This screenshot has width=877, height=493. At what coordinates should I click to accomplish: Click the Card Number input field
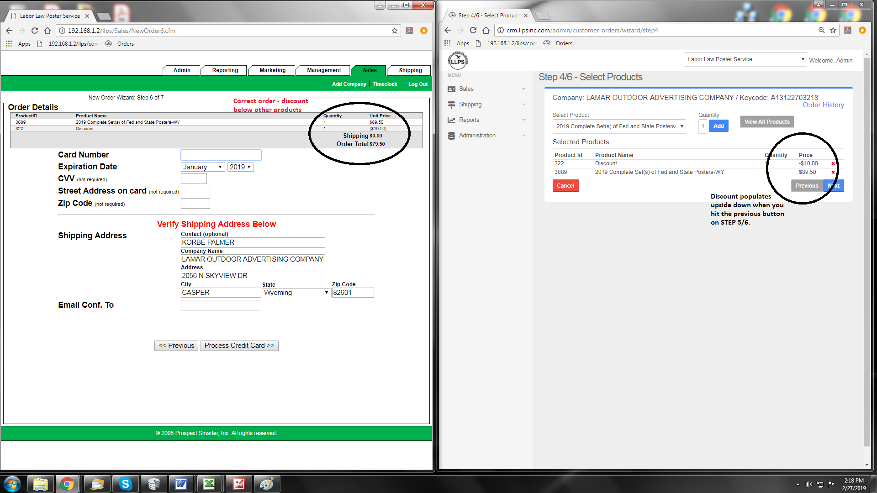(x=221, y=155)
